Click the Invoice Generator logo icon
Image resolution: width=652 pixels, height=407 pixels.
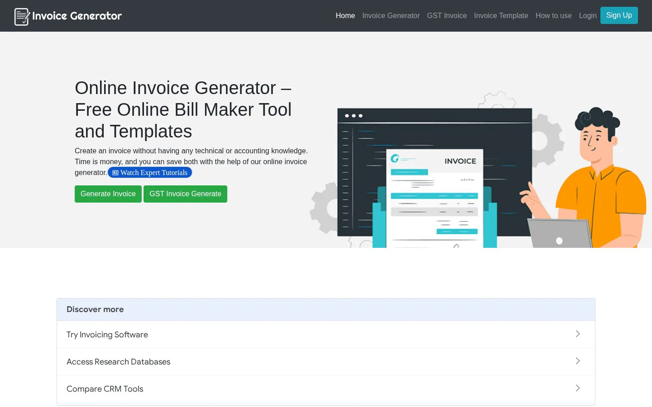click(x=22, y=17)
